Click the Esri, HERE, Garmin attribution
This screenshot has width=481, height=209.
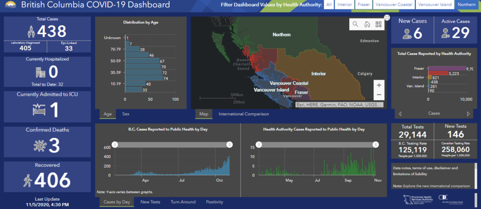[340, 105]
